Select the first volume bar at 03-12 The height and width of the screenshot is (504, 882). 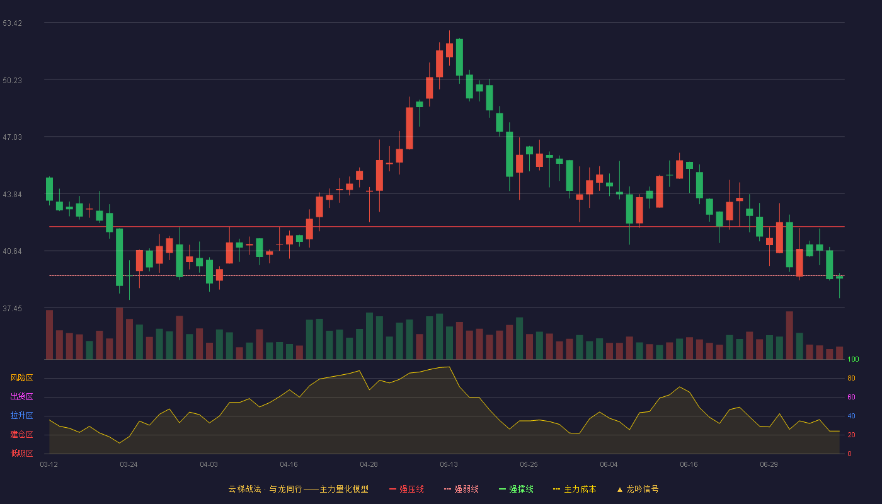49,335
